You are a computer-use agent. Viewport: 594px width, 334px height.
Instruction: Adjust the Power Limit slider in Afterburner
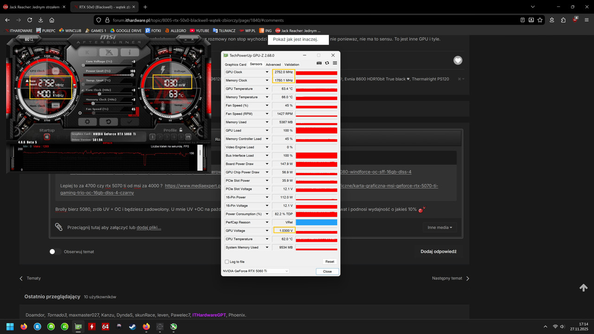tap(109, 75)
